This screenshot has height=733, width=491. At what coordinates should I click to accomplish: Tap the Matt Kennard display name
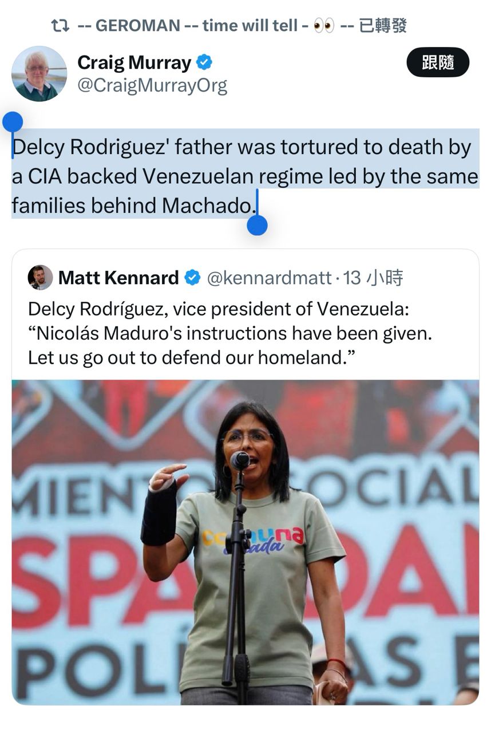point(118,278)
